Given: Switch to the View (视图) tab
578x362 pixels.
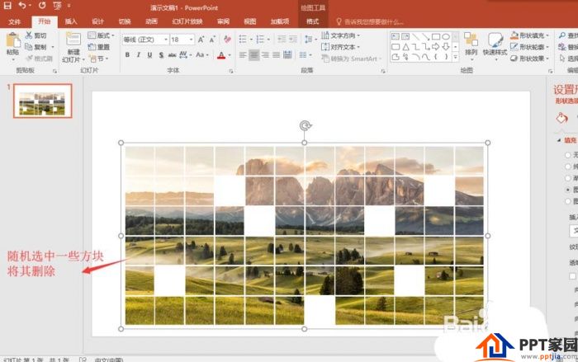Looking at the screenshot, I should coord(250,21).
